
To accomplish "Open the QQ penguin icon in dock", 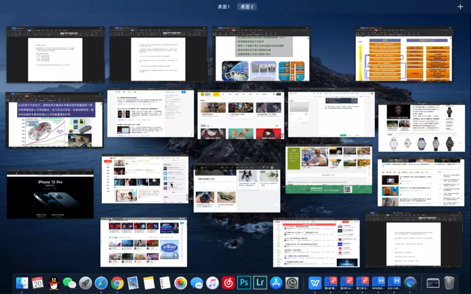I will coord(54,283).
